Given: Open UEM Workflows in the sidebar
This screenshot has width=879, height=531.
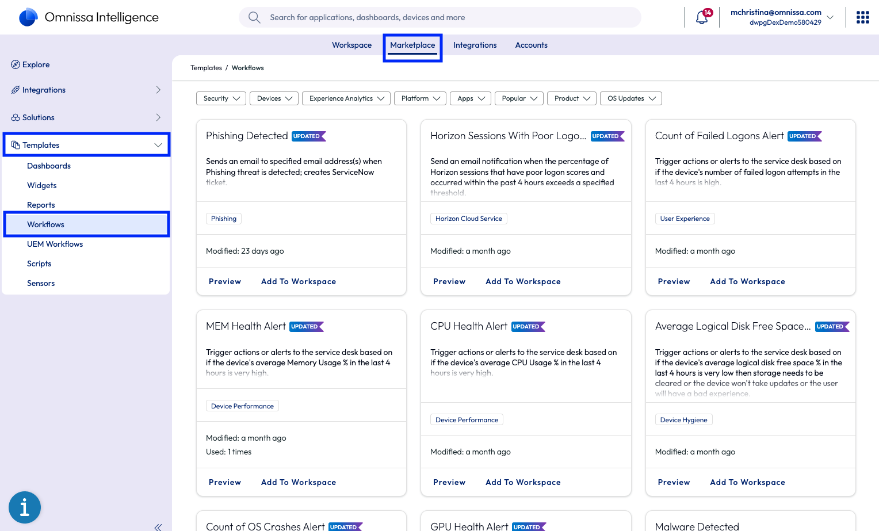Looking at the screenshot, I should pos(55,244).
